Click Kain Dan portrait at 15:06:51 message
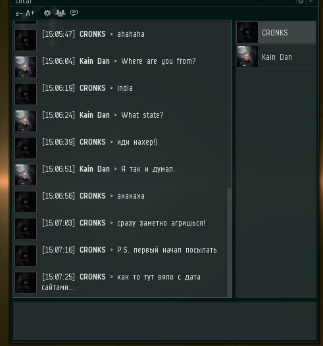Screen dimensions: 323x346 [x=26, y=175]
